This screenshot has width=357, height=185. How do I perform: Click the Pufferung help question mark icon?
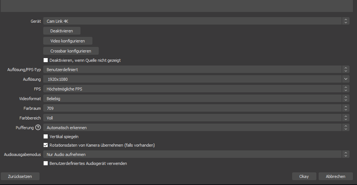(x=38, y=128)
